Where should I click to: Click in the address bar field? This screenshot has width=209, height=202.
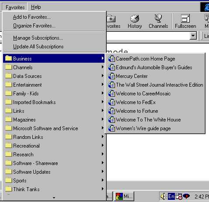pos(148,36)
